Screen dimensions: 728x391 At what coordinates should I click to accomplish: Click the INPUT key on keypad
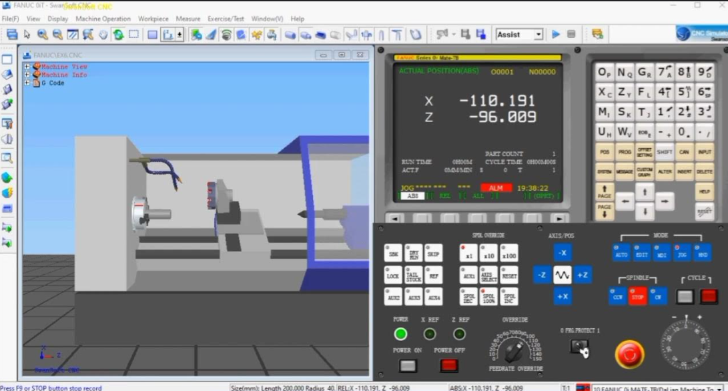705,152
